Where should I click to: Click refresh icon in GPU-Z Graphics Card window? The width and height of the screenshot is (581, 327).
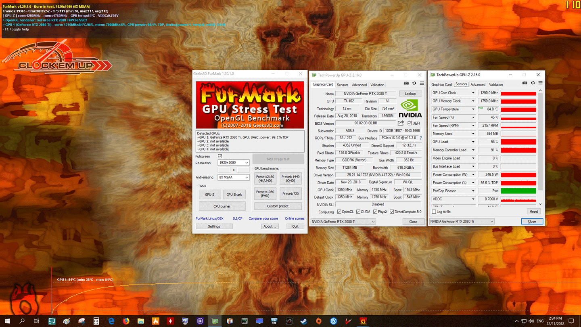click(x=414, y=83)
